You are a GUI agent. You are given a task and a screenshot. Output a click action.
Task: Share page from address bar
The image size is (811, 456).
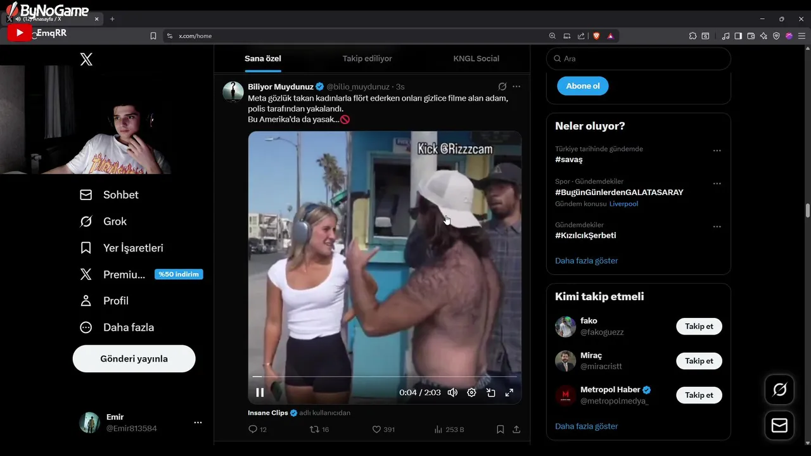click(x=581, y=36)
